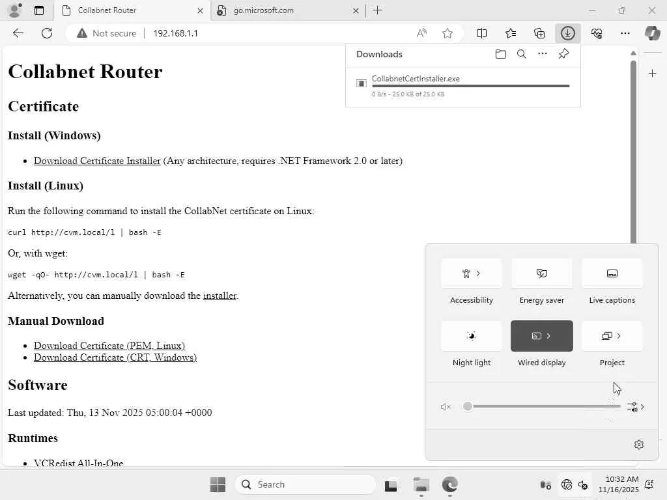This screenshot has height=500, width=667.
Task: Open Copilot icon in Edge toolbar
Action: tap(652, 33)
